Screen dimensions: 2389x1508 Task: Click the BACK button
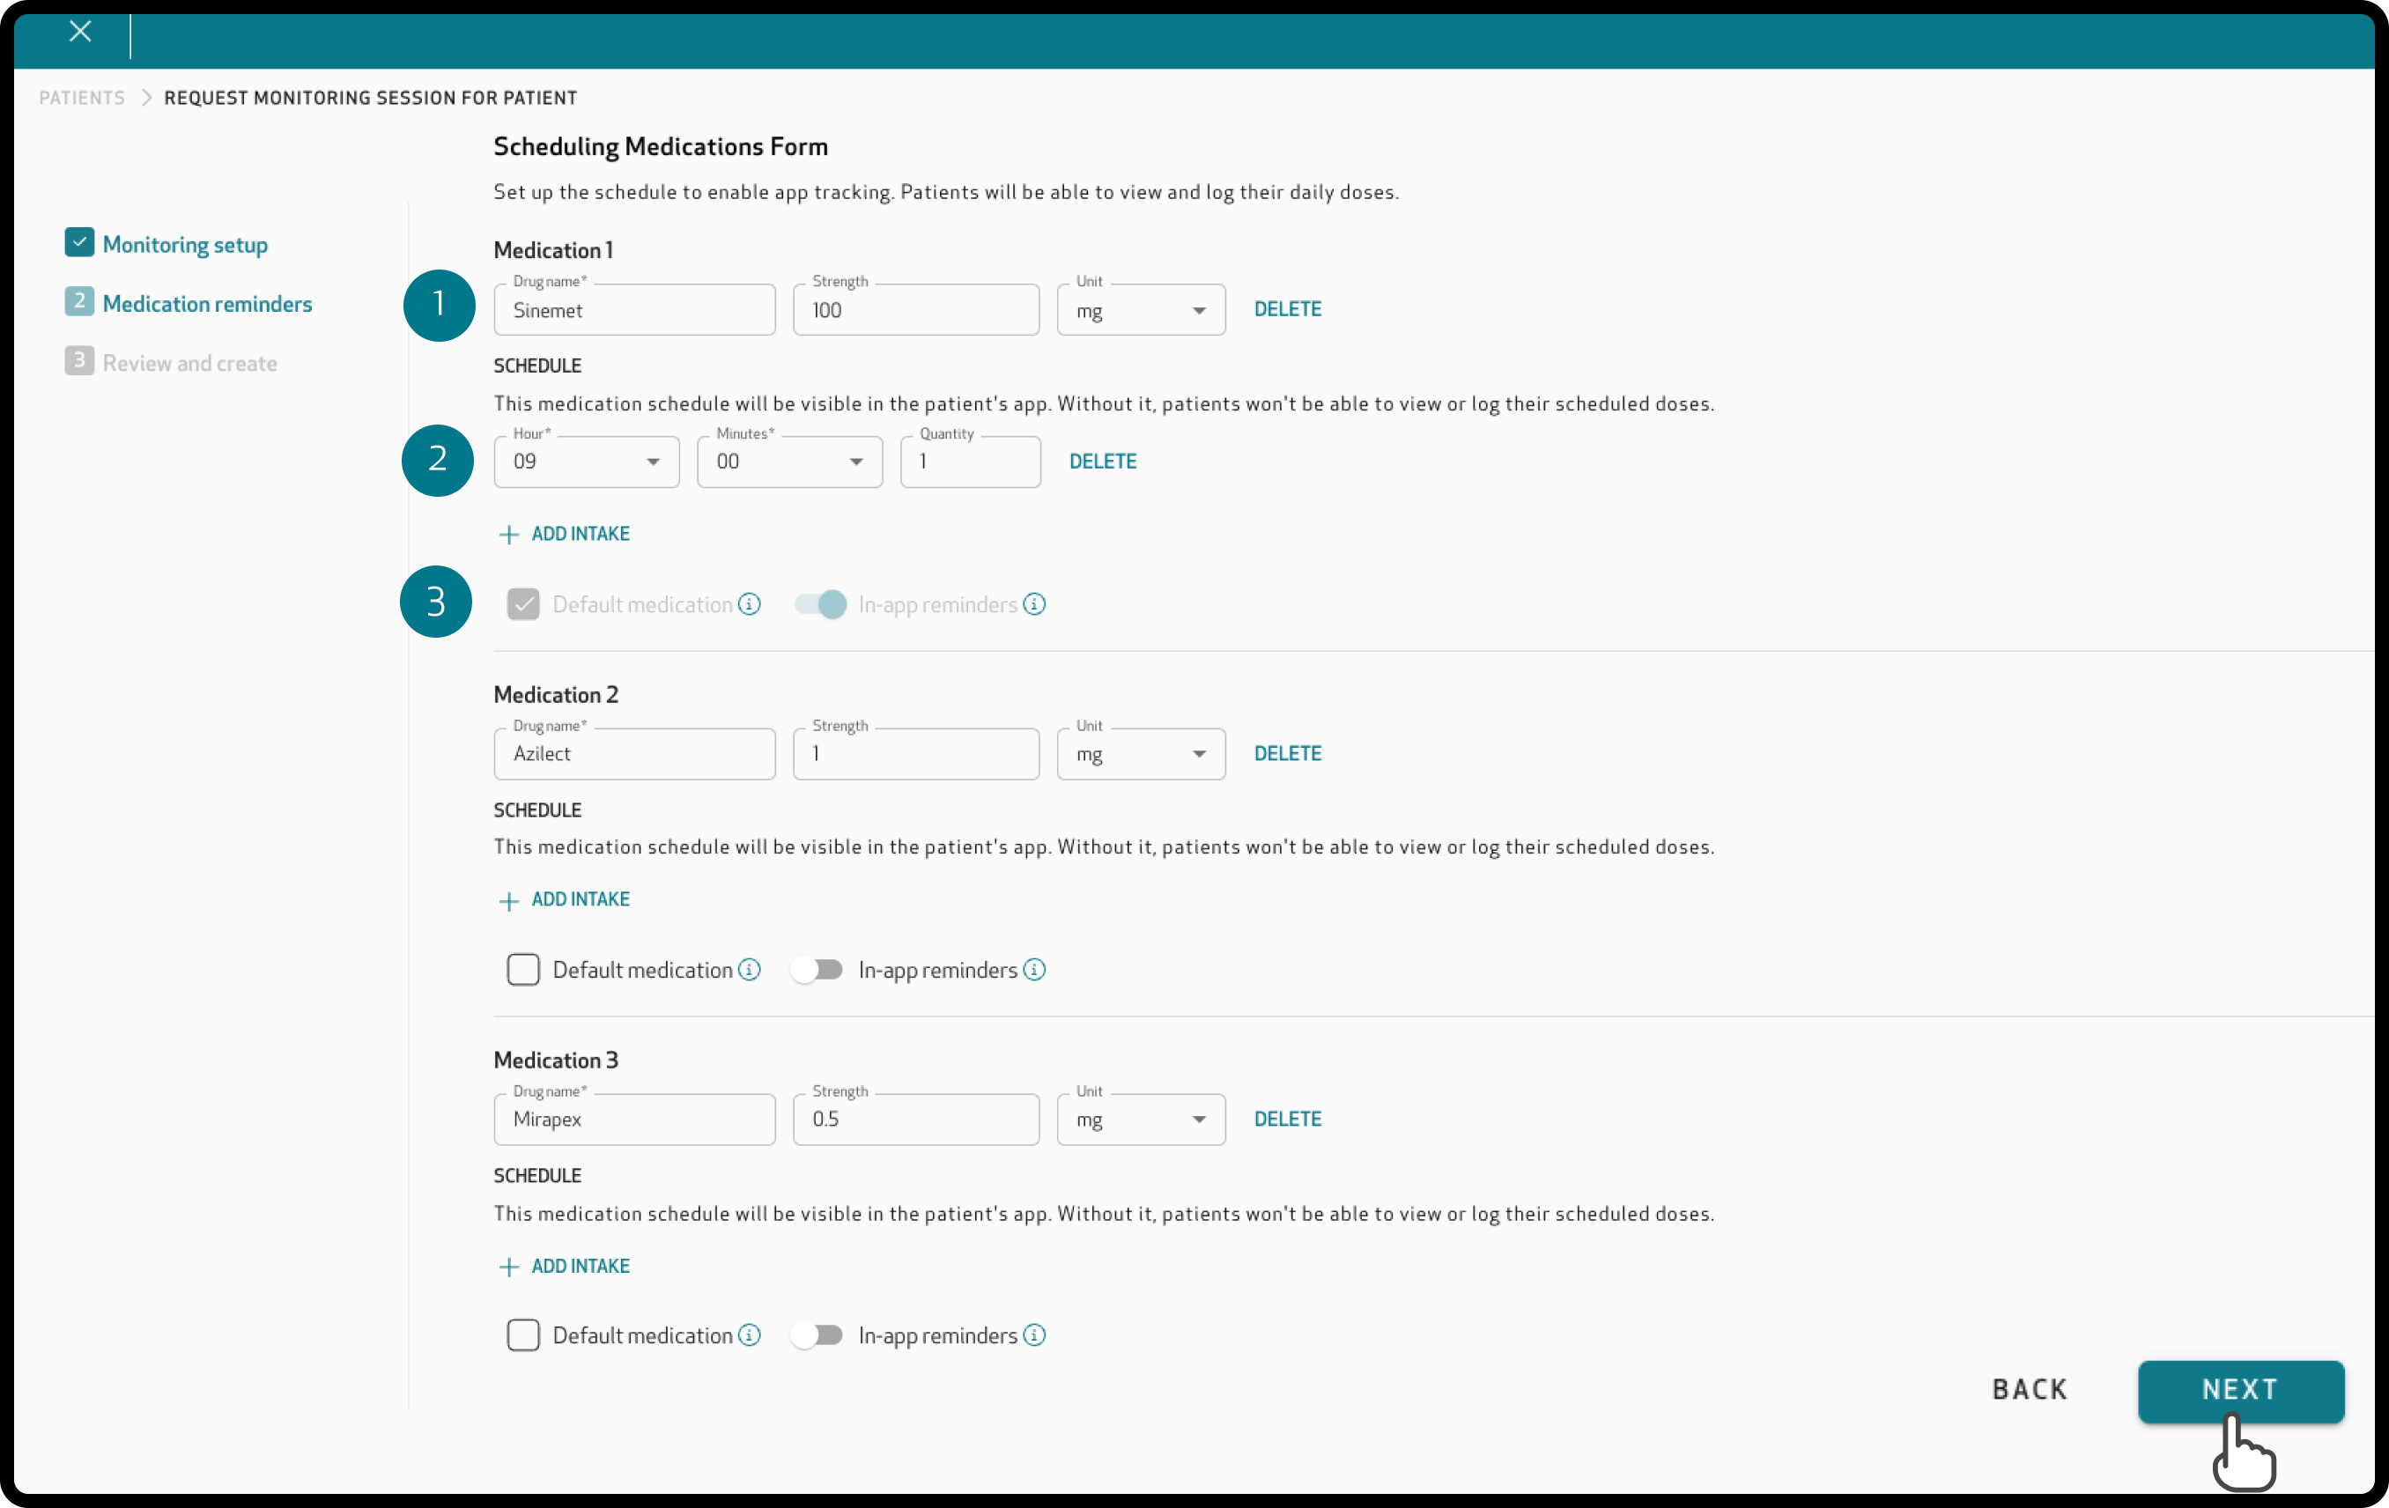2030,1390
